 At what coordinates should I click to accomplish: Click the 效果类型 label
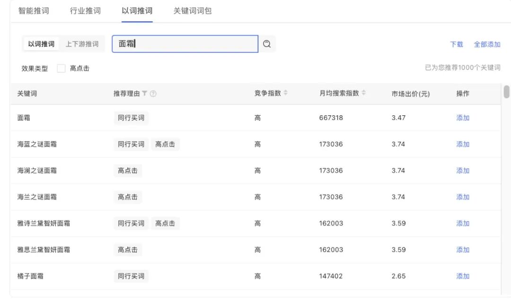click(x=35, y=68)
